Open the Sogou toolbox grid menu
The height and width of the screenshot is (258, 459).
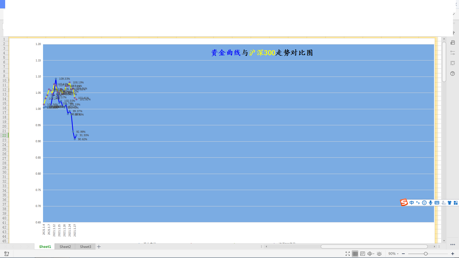[456, 203]
